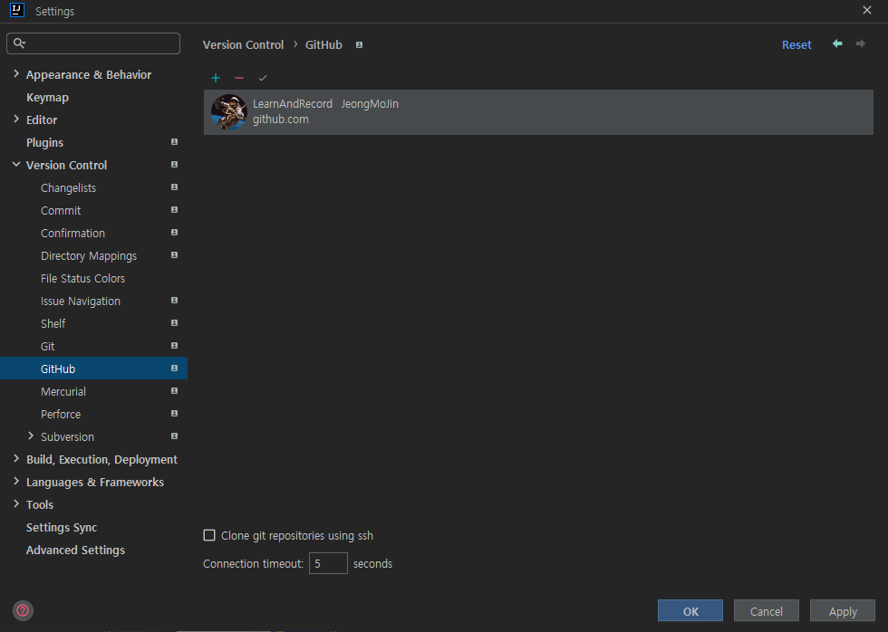The image size is (888, 632).
Task: Collapse the Version Control section
Action: coord(16,164)
